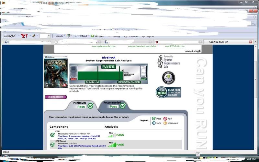Screen dimensions: 259x162
Task: Click the NVIDIA round badge
Action: coord(168,78)
